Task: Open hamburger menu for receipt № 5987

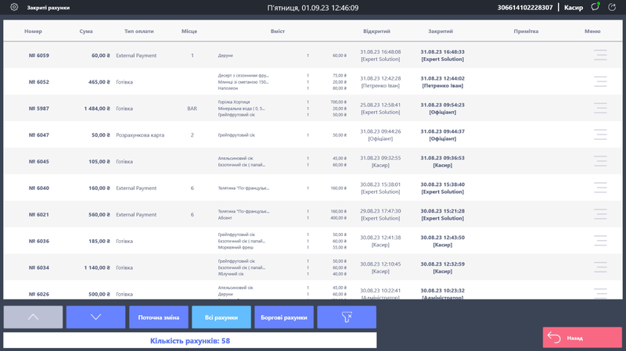Action: (600, 109)
